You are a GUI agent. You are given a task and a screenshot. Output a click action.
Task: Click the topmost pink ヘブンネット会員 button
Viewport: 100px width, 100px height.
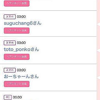[17, 3]
